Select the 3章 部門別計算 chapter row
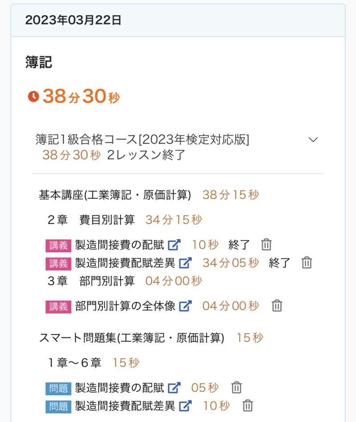This screenshot has height=422, width=356. tap(91, 281)
